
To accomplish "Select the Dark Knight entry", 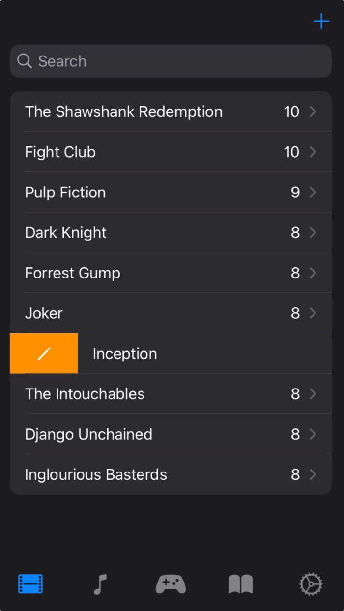I will [66, 232].
